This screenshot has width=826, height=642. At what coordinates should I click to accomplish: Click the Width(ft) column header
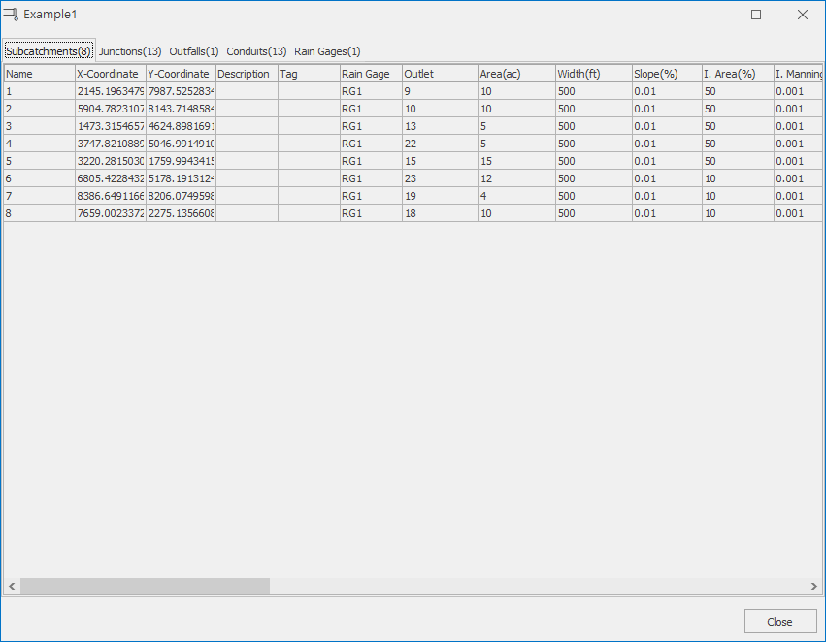click(x=594, y=74)
